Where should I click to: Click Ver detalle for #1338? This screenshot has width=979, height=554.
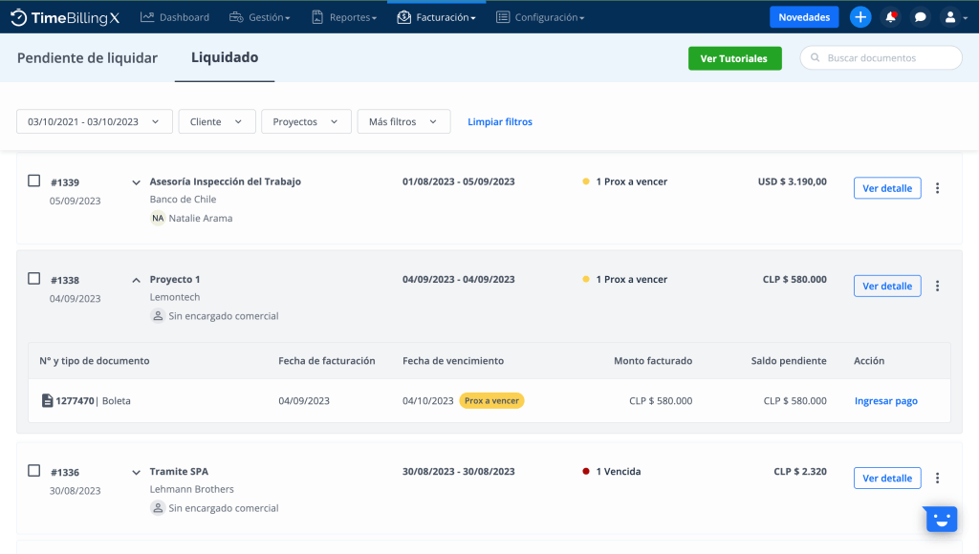[x=887, y=286]
